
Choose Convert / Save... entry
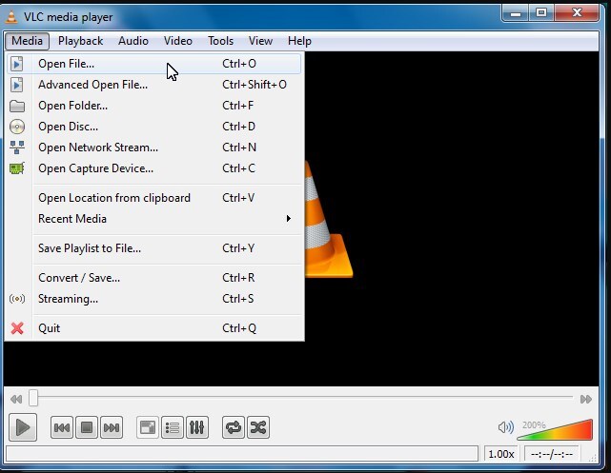click(x=154, y=278)
